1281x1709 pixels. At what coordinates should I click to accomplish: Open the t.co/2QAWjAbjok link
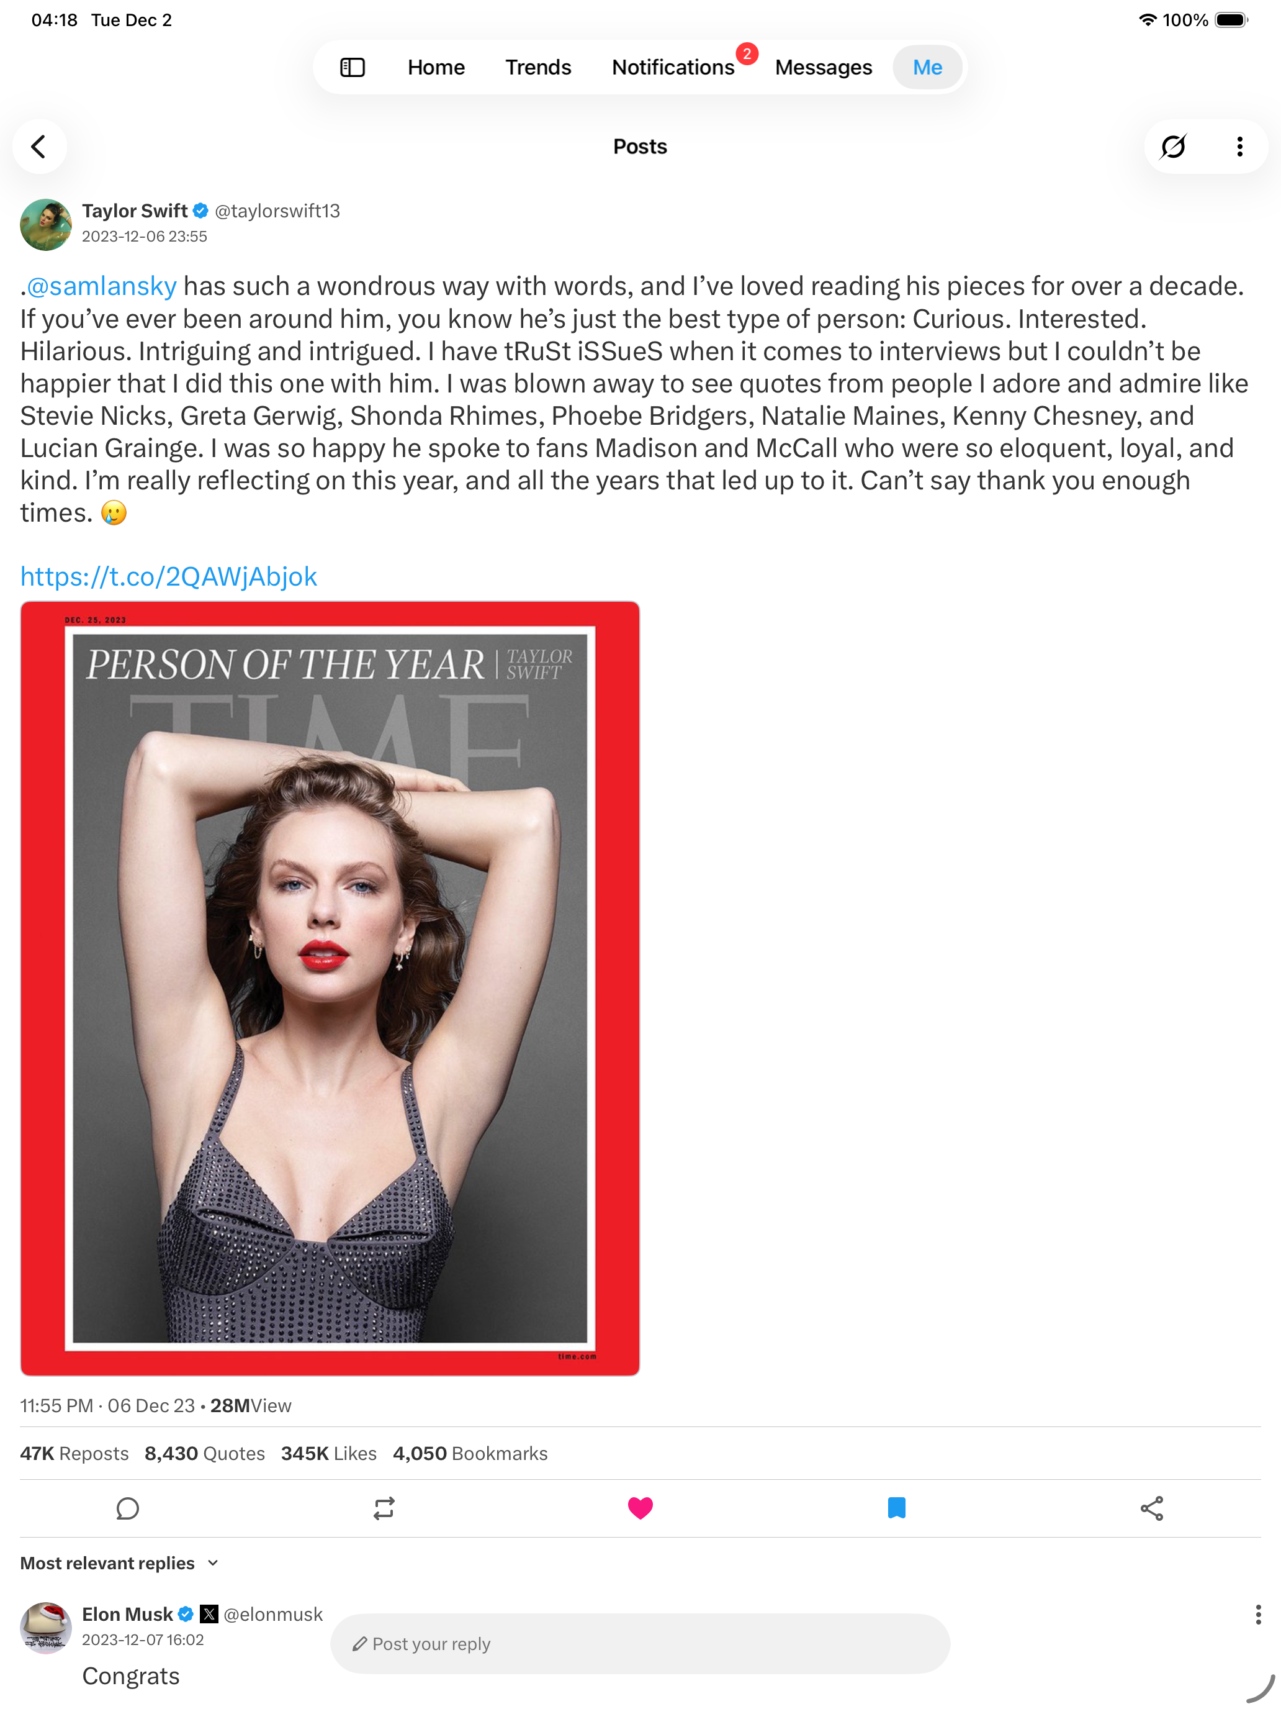[168, 576]
